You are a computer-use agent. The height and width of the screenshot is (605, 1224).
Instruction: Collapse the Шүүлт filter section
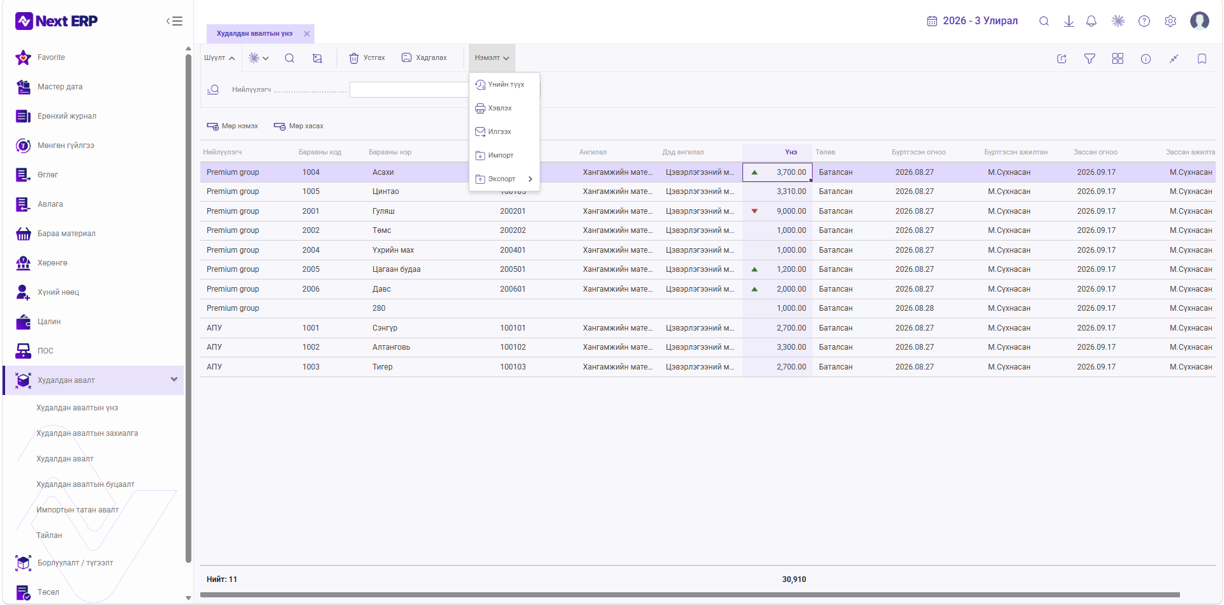pyautogui.click(x=219, y=58)
